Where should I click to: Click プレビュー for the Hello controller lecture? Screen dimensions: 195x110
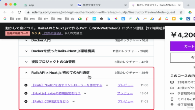pyautogui.click(x=126, y=85)
